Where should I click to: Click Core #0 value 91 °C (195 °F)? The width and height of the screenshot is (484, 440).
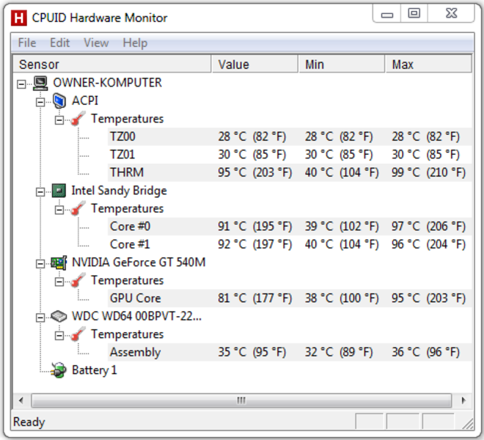[x=255, y=227]
